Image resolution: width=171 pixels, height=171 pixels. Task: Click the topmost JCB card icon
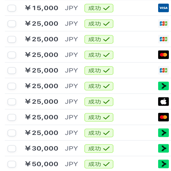click(163, 24)
